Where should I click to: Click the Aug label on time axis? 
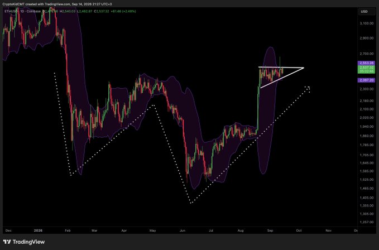tap(241, 230)
